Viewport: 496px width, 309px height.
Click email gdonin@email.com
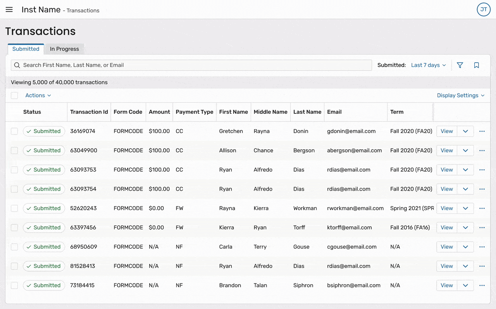click(x=351, y=131)
